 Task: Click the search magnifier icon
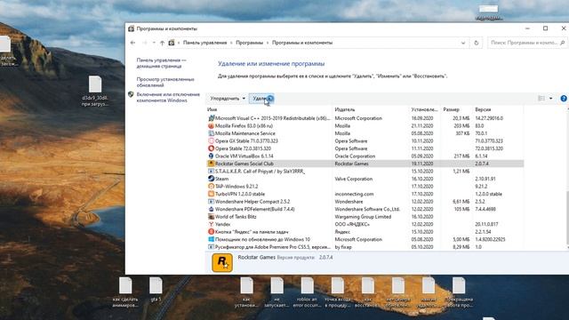pyautogui.click(x=563, y=43)
